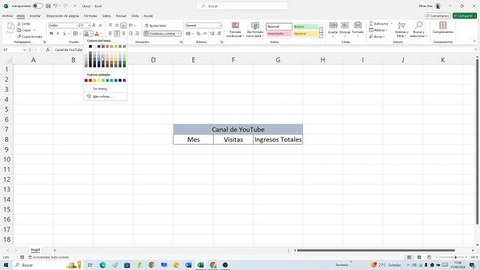Click the increase font size icon

94,25
